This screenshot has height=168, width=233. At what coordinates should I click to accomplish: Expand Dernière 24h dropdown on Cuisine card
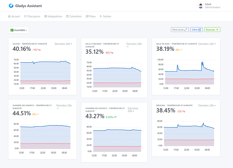63,44
